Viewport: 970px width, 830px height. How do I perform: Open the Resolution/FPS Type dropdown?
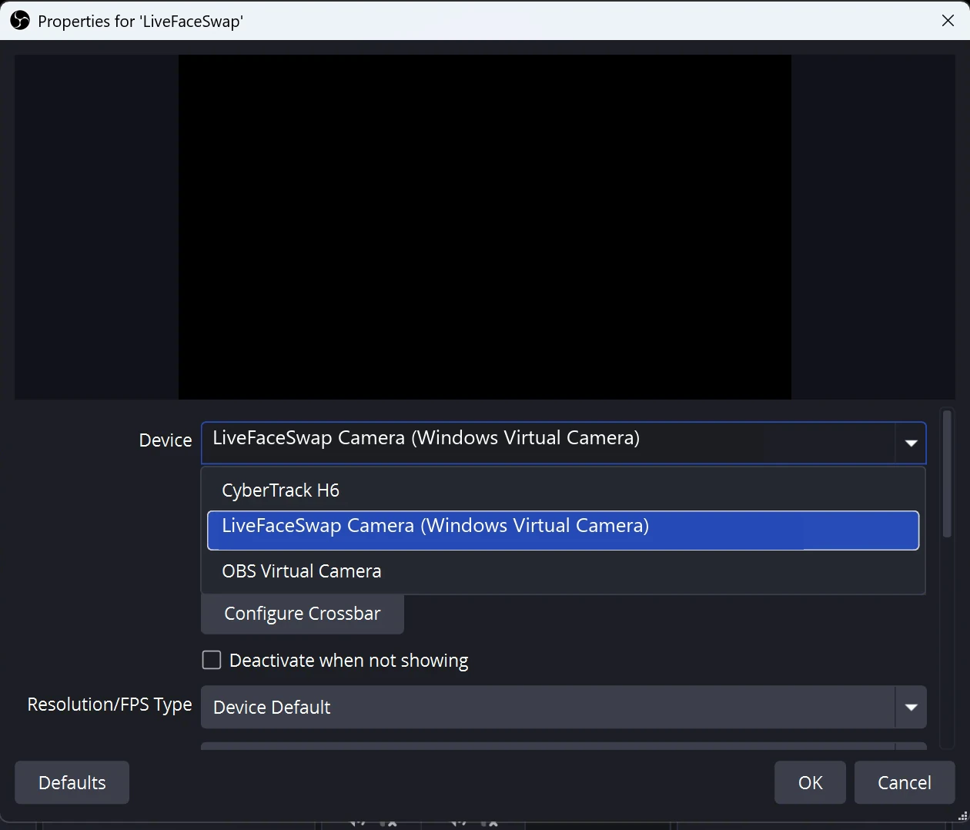pos(564,707)
